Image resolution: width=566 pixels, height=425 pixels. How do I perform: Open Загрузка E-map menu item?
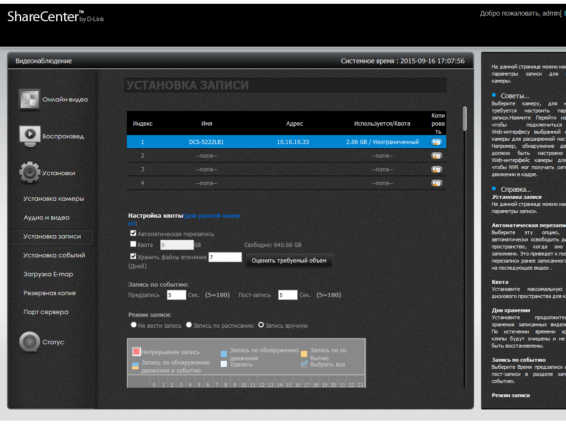[48, 274]
